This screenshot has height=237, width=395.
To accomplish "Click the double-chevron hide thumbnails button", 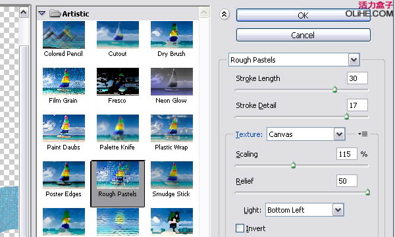I will [x=224, y=14].
